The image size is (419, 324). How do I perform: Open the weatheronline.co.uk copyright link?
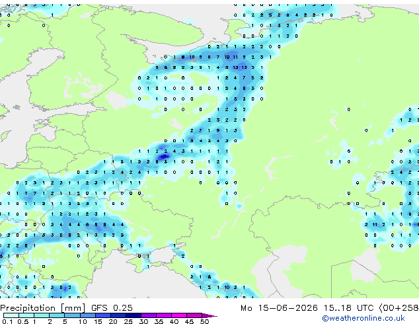pos(363,318)
